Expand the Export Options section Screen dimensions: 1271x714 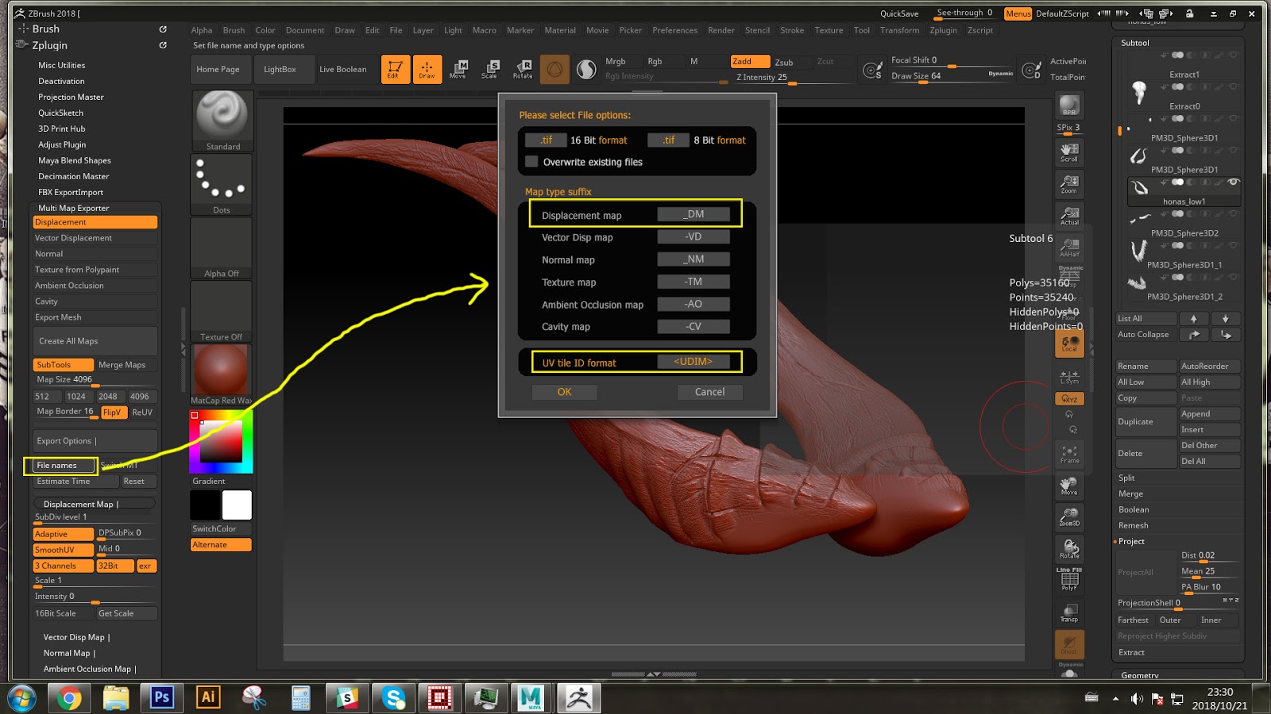[67, 441]
